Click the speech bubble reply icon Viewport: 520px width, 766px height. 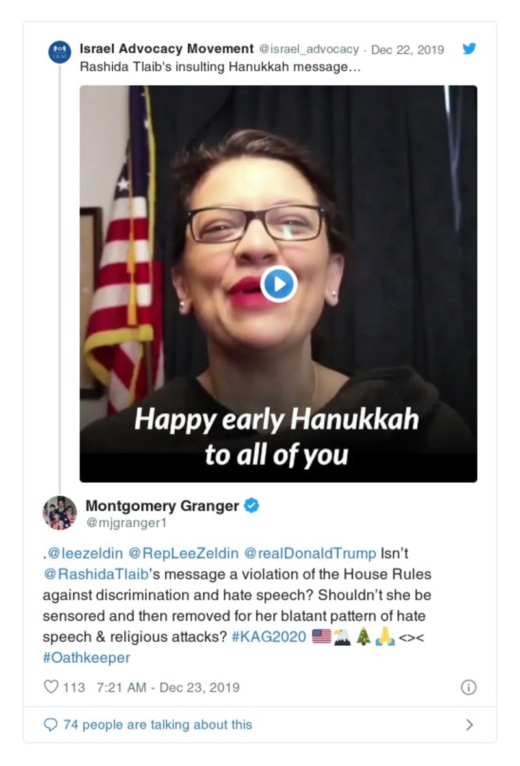(51, 724)
